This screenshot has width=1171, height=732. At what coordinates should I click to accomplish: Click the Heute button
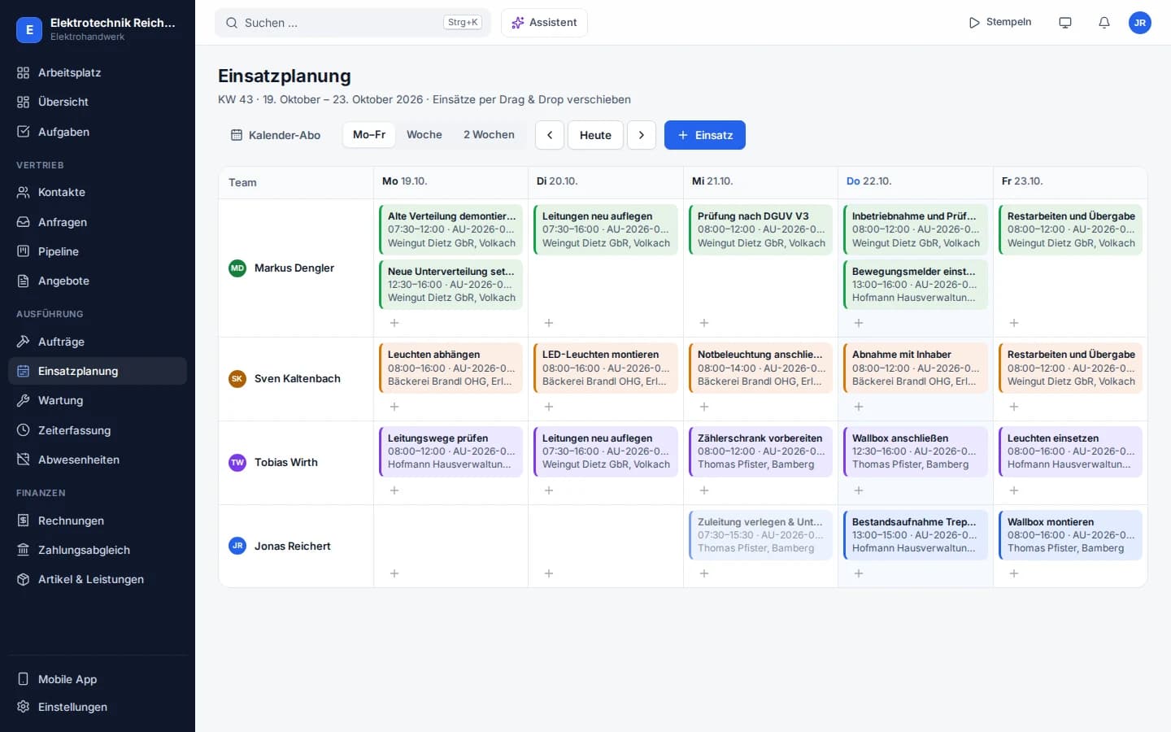click(595, 135)
